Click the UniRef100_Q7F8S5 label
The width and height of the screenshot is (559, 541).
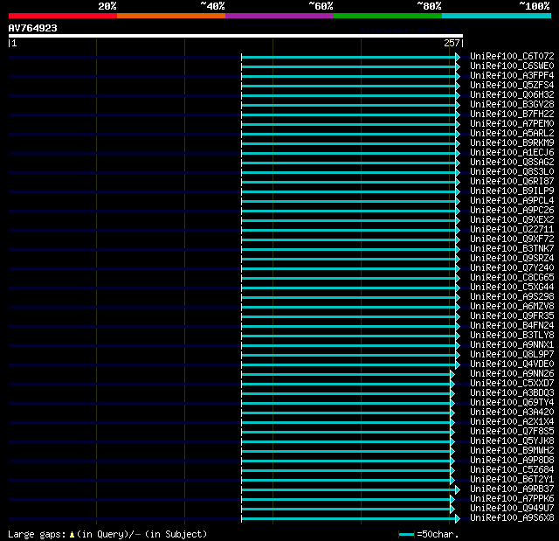point(512,432)
